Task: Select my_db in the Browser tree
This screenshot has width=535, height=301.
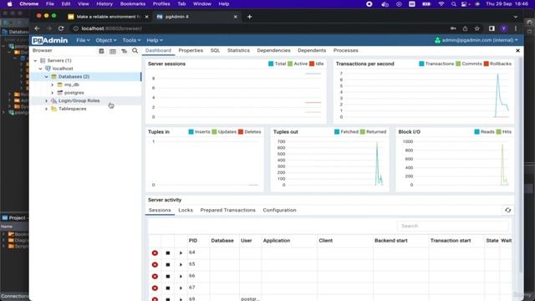Action: tap(72, 84)
